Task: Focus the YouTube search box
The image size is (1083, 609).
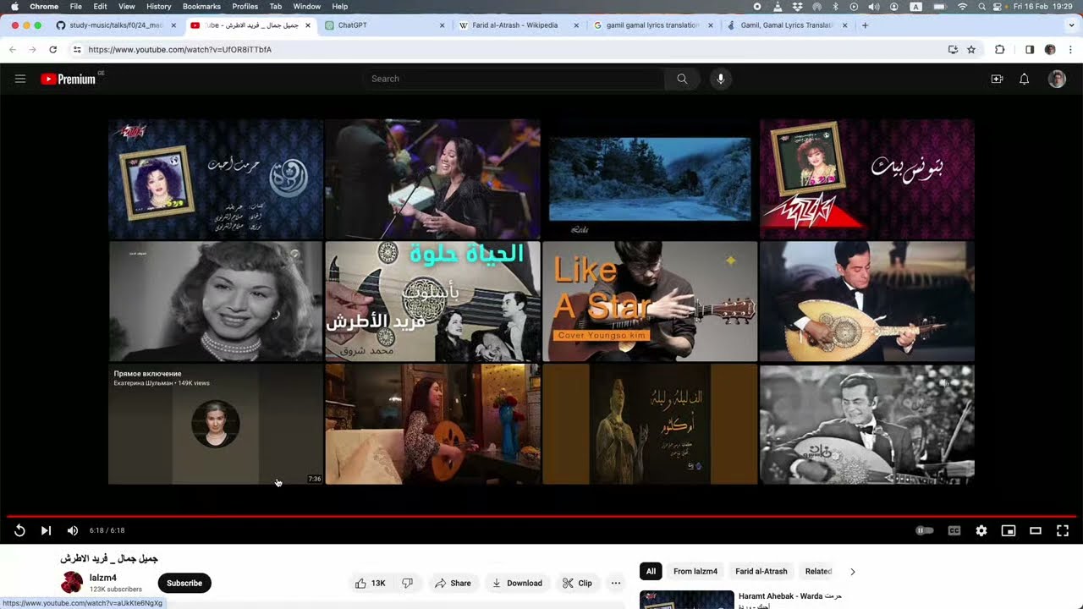Action: point(514,79)
